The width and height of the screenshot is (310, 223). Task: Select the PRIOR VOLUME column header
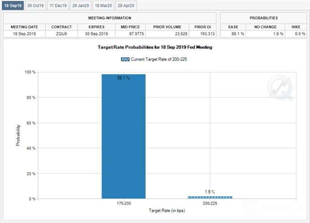167,27
